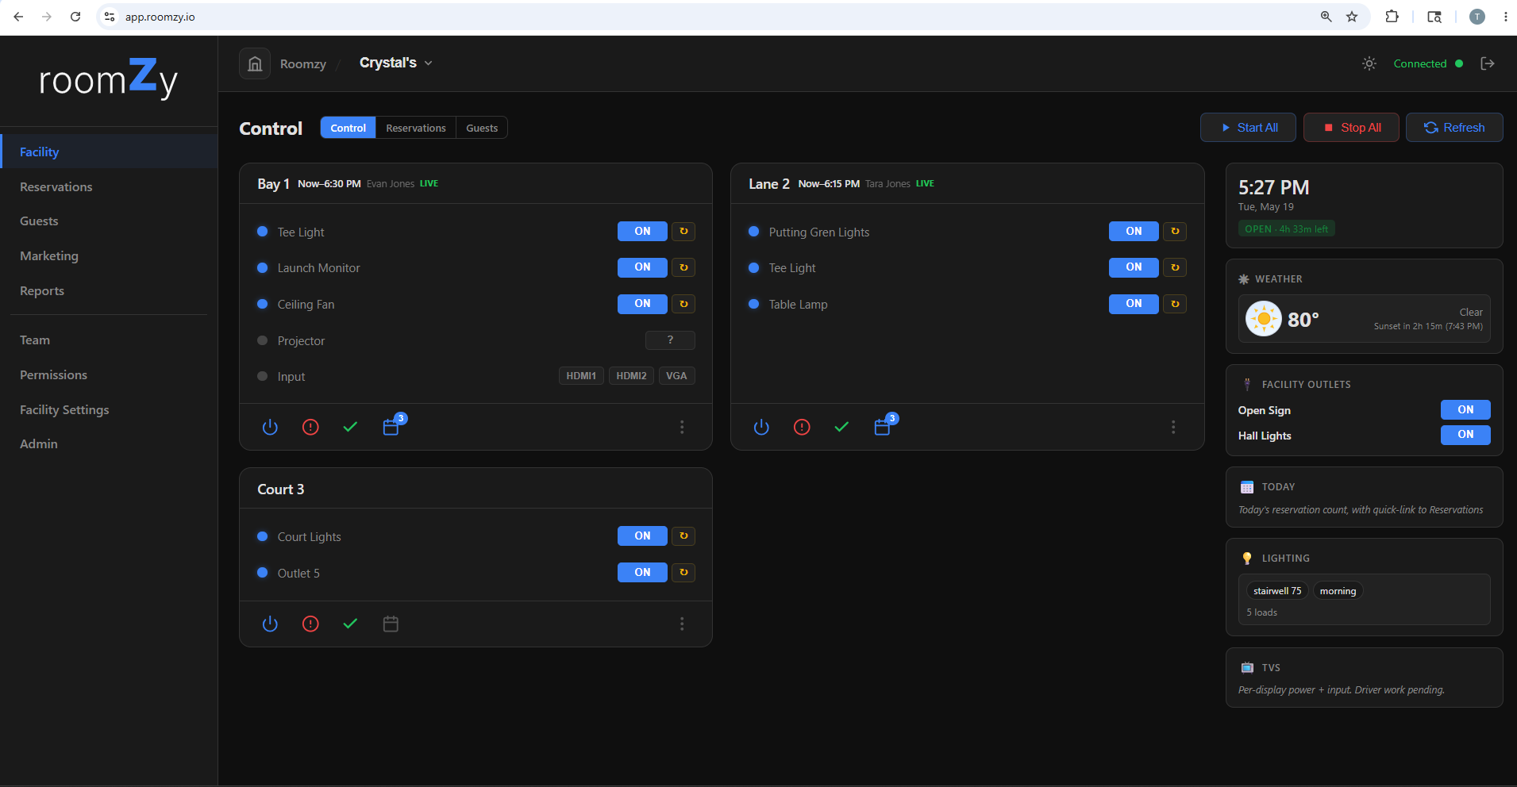The width and height of the screenshot is (1517, 787).
Task: Select HDMI2 input for Bay 1
Action: pos(631,376)
